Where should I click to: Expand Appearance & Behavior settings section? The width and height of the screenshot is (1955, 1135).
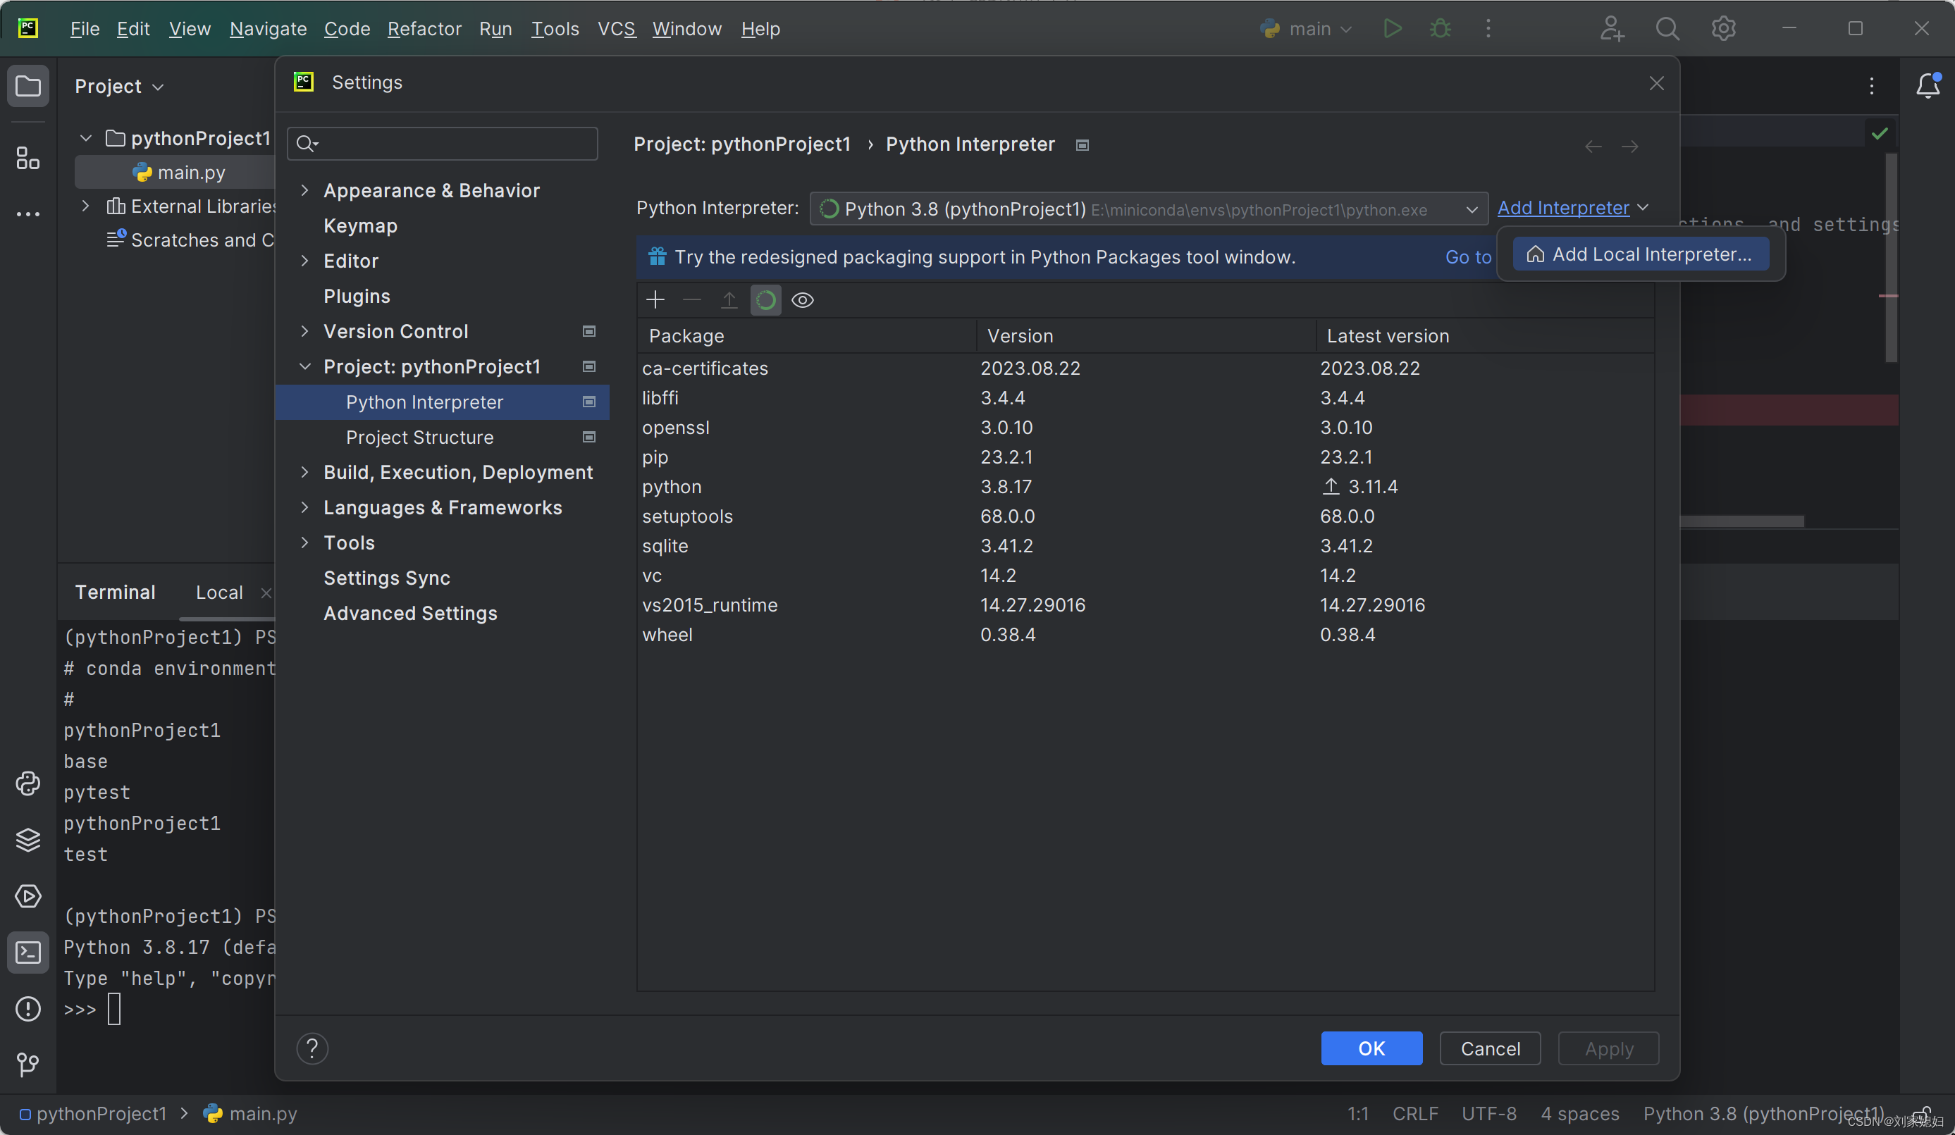click(x=305, y=190)
